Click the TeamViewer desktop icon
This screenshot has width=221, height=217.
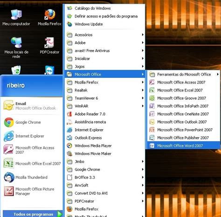pos(49,70)
